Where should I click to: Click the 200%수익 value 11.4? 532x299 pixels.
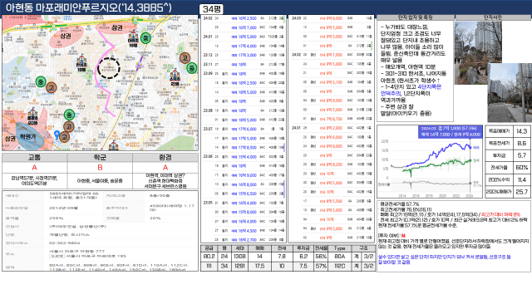pos(522,179)
